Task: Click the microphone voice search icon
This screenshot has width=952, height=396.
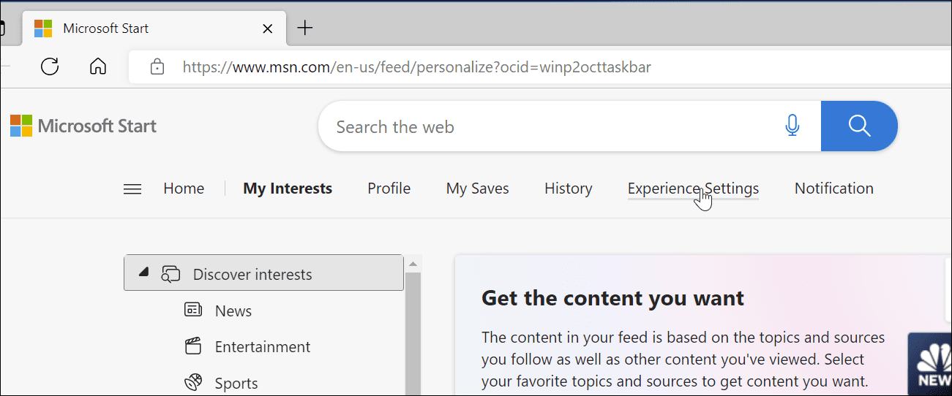Action: 792,126
